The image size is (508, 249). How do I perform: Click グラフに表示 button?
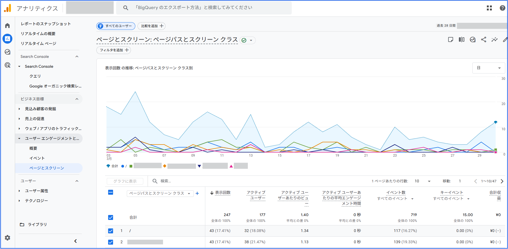tap(125, 181)
